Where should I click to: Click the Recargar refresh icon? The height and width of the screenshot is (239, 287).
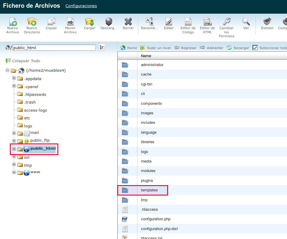(x=229, y=48)
